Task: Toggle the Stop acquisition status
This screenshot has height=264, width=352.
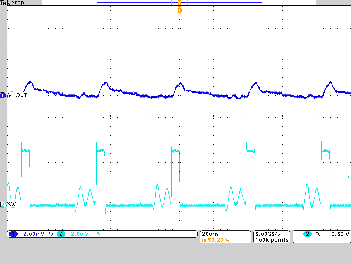Action: 18,3
